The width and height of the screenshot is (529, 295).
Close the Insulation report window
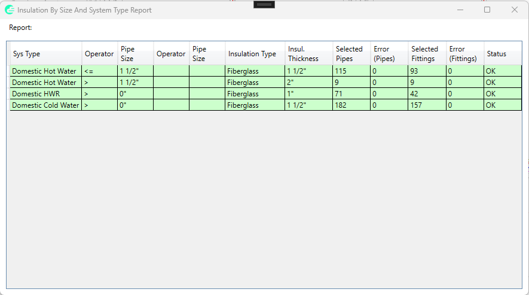tap(514, 10)
